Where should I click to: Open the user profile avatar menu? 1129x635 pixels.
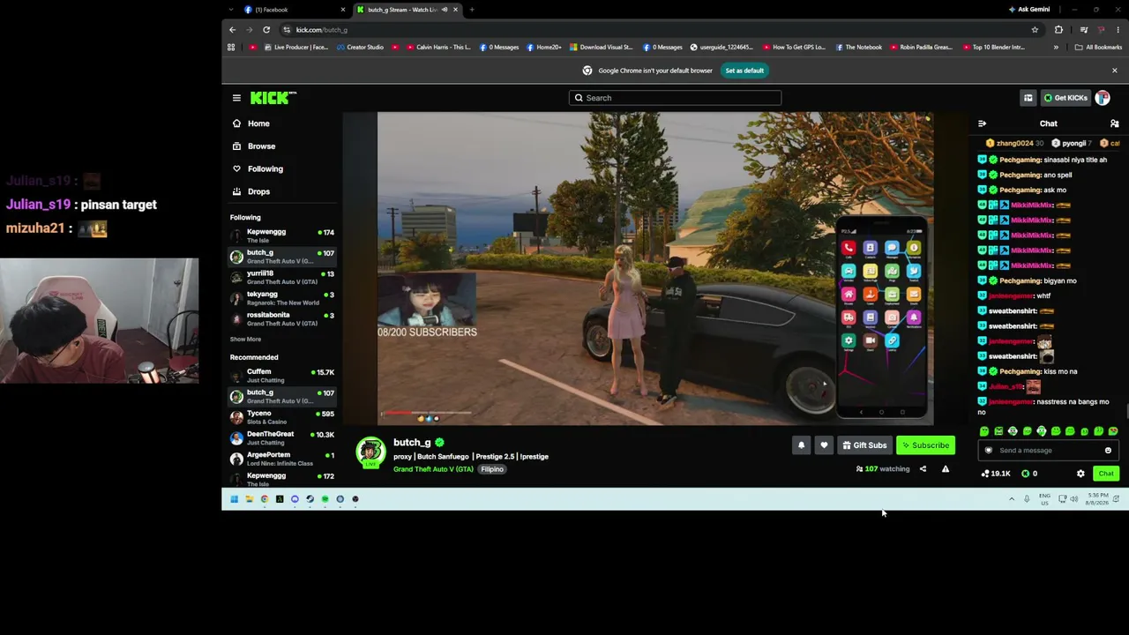pyautogui.click(x=1103, y=98)
